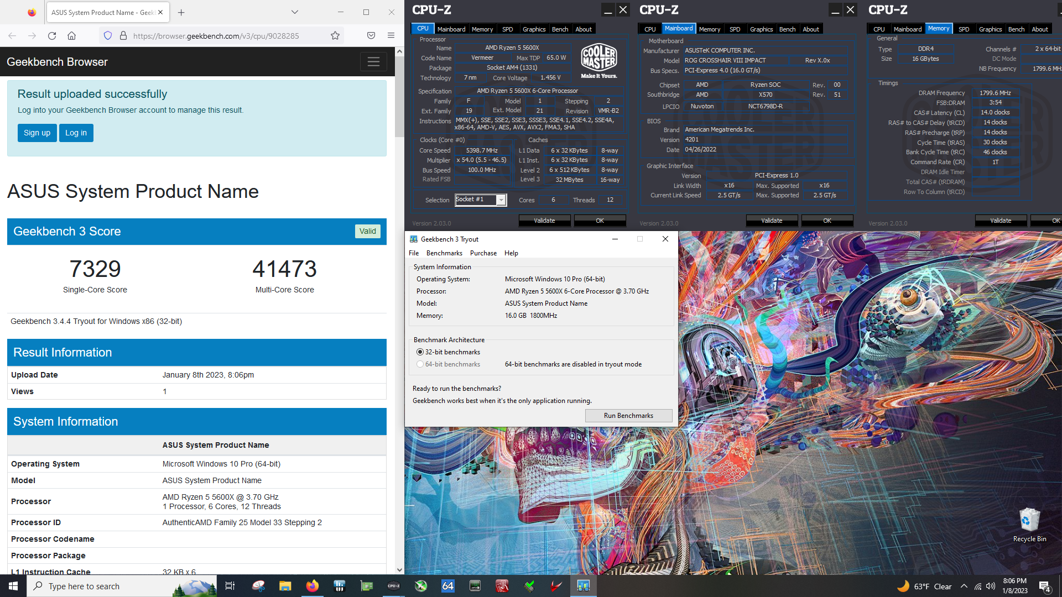The image size is (1062, 597).
Task: Open Firefox application menu
Action: tap(391, 35)
